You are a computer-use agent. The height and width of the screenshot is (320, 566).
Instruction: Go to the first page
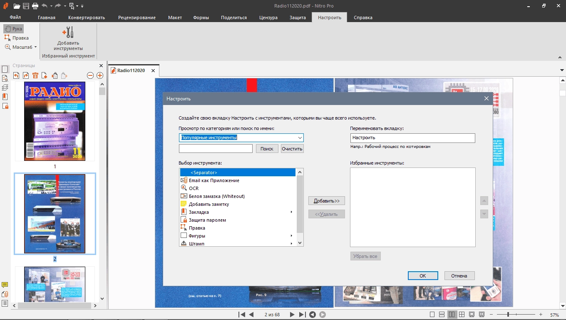241,315
